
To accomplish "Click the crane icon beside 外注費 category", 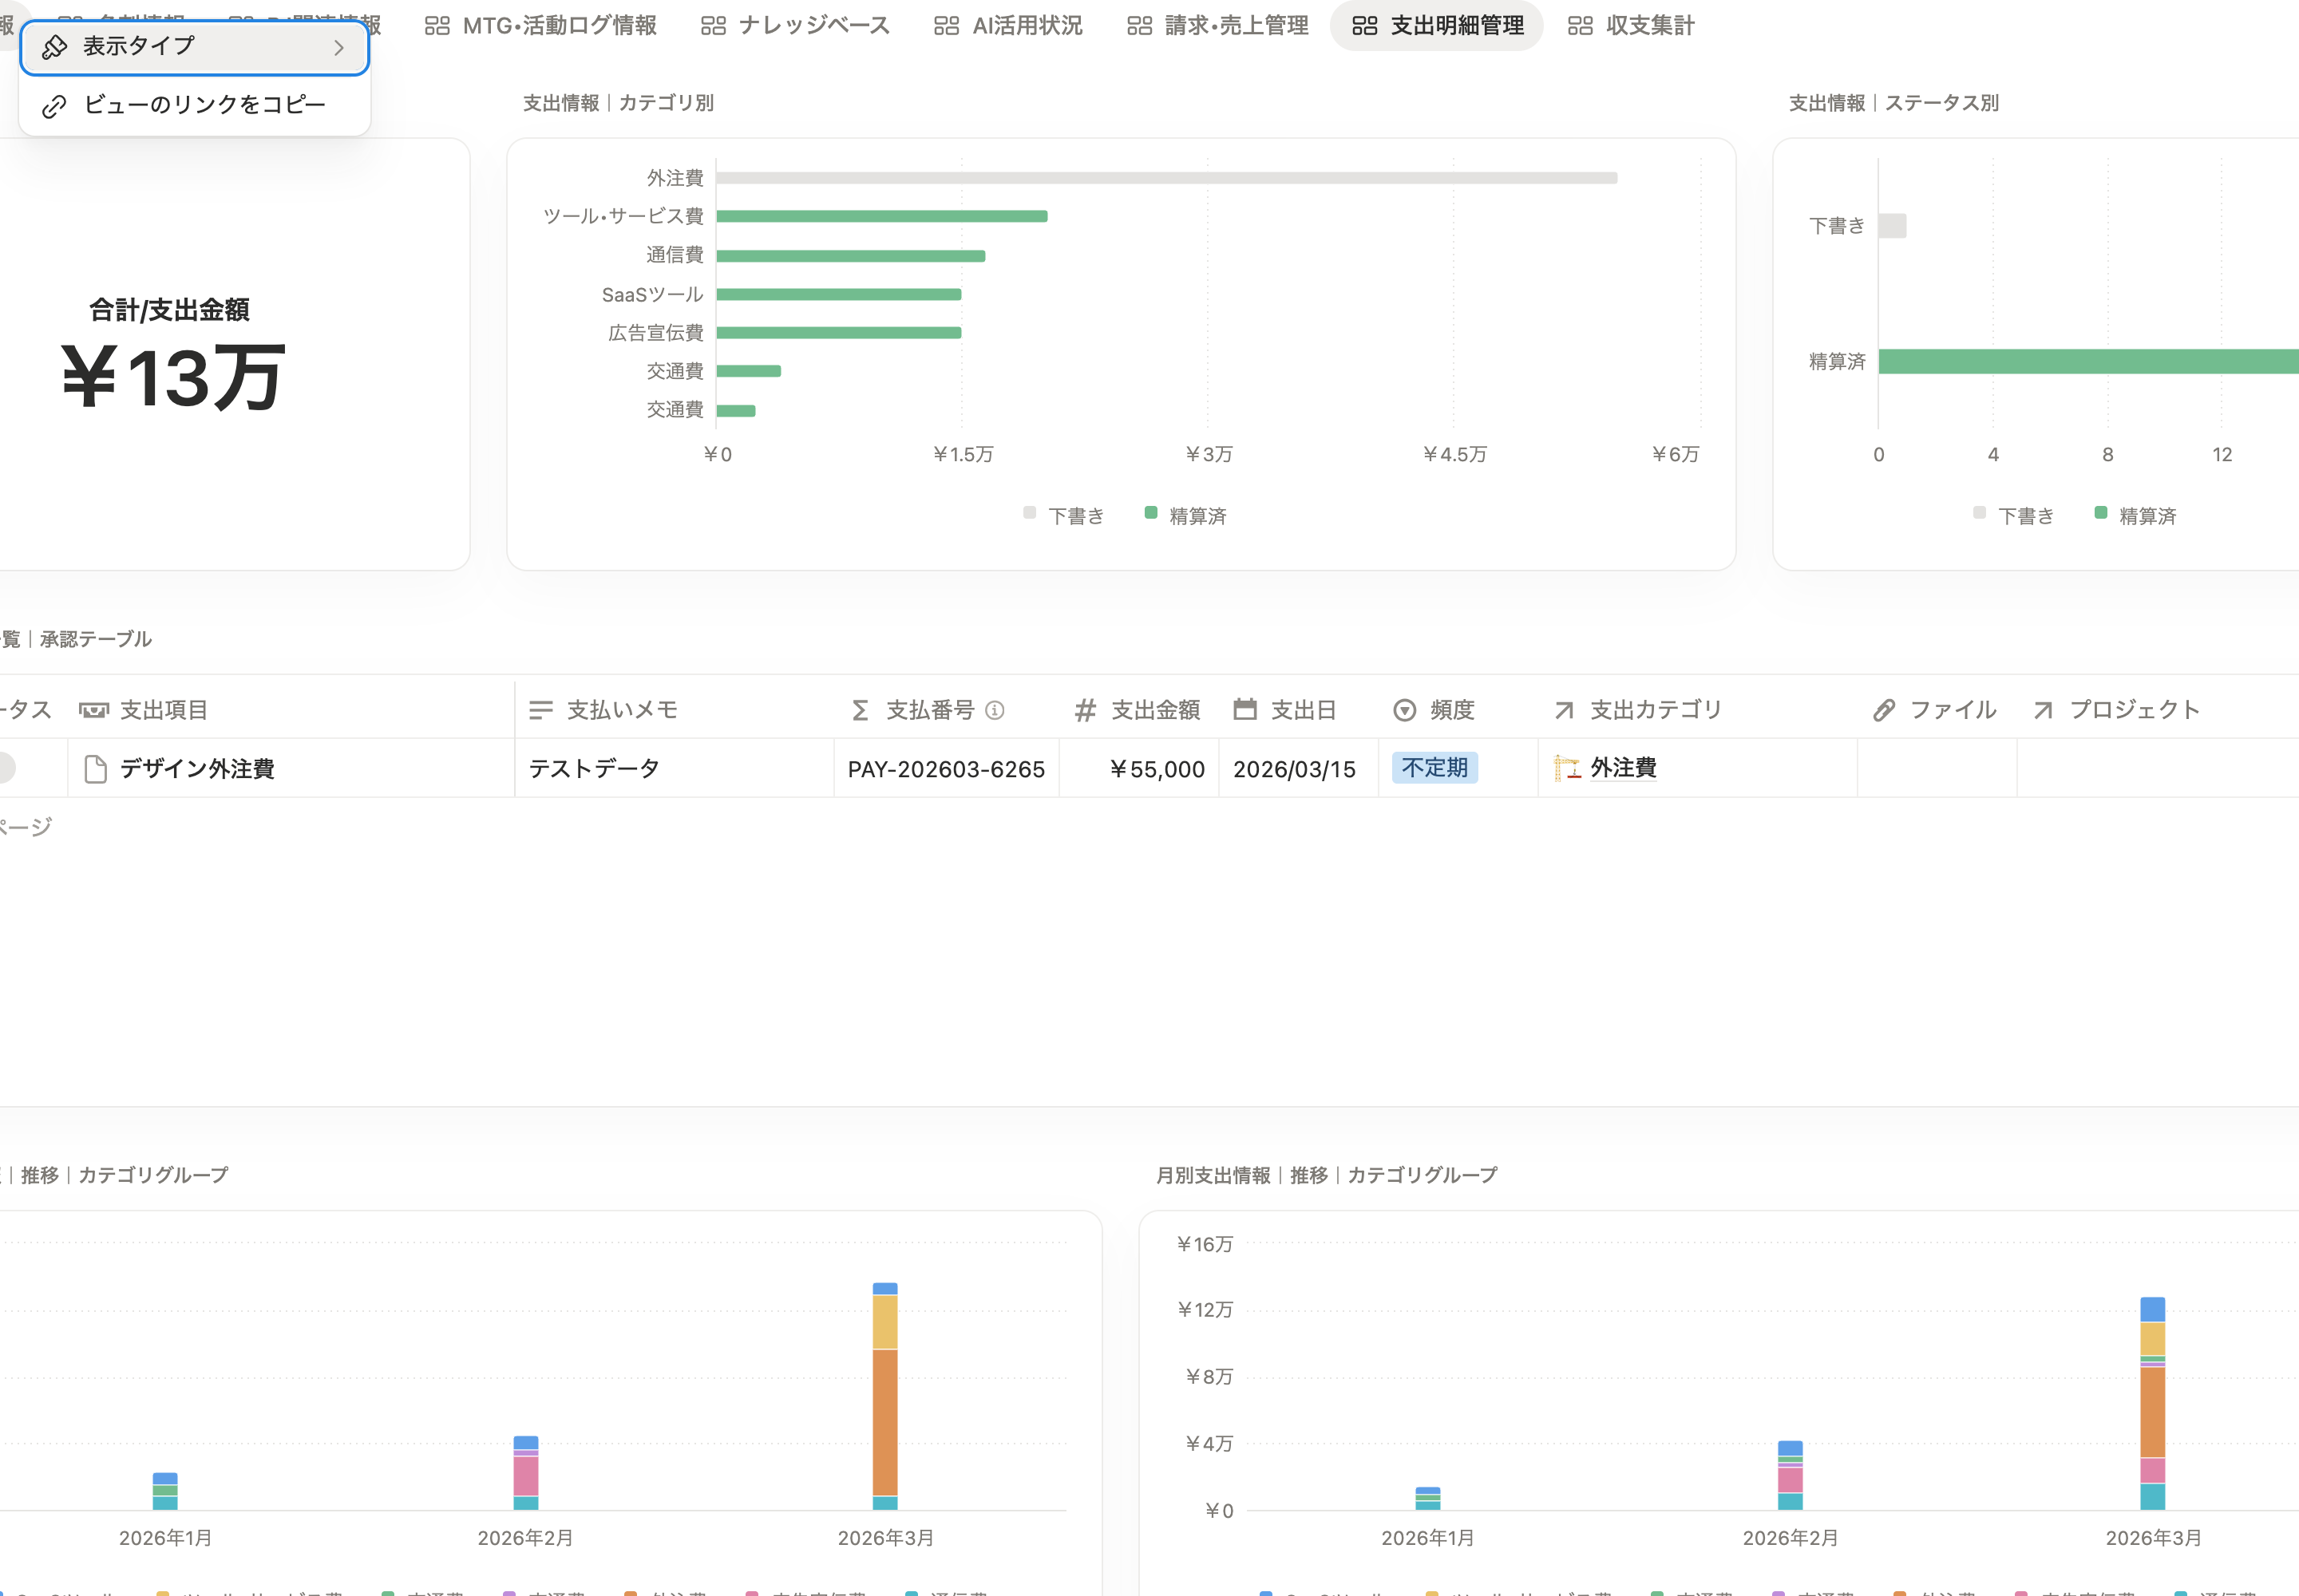I will click(x=1567, y=768).
